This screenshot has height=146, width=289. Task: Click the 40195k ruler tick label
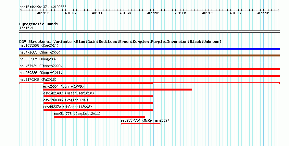153,13
